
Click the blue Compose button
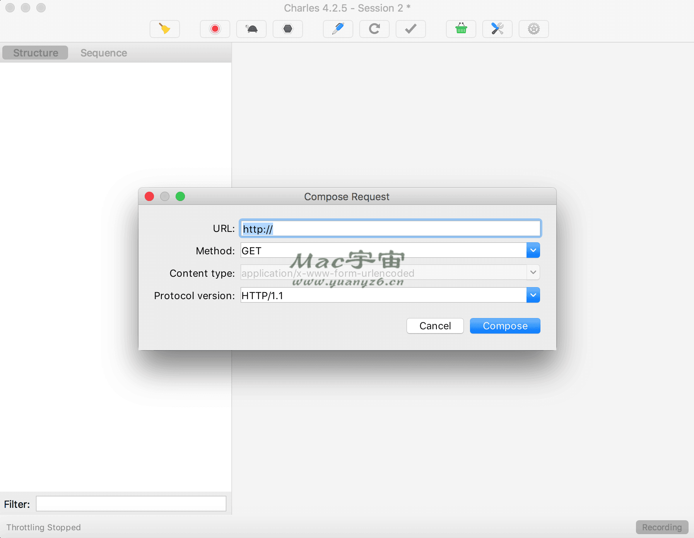point(505,326)
